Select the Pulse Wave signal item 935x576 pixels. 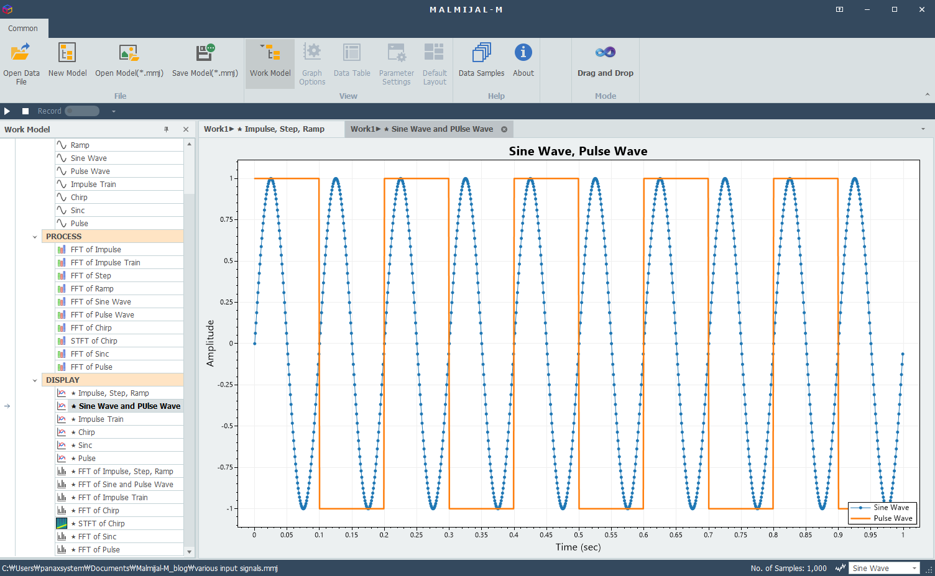click(119, 171)
